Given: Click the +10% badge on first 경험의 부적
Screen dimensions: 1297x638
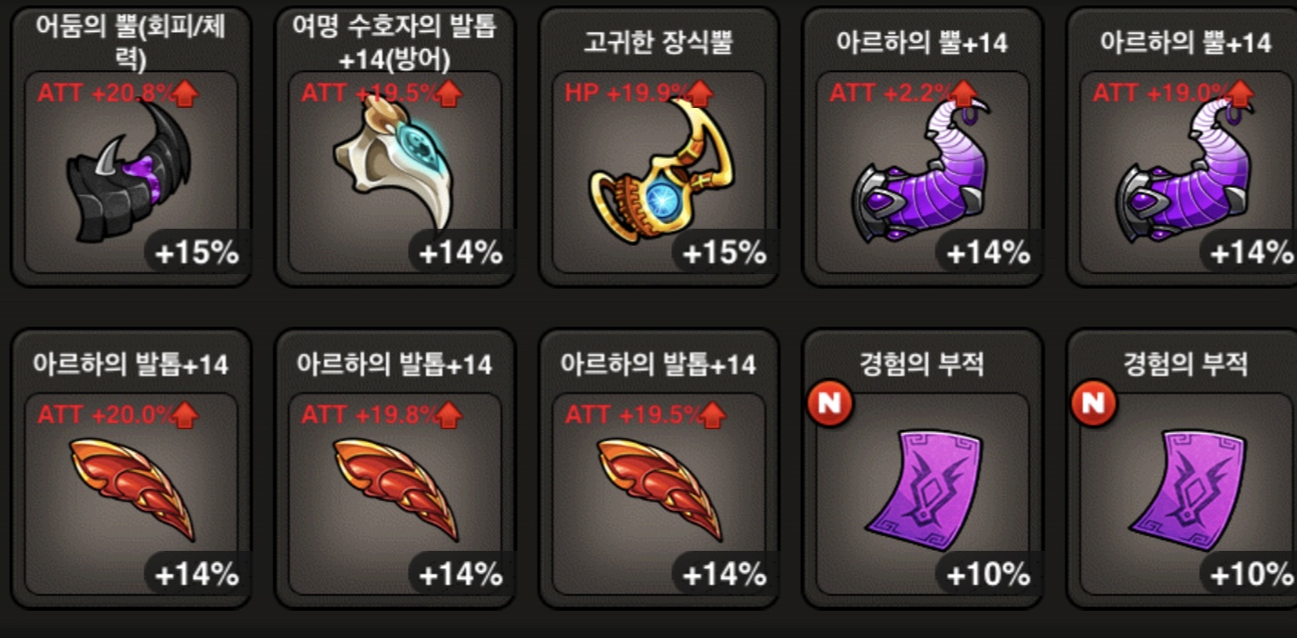Looking at the screenshot, I should click(x=988, y=574).
